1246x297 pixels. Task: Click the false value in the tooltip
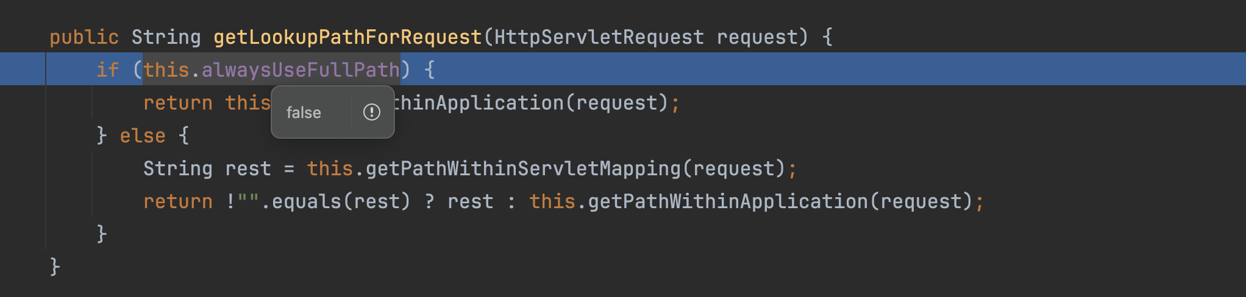coord(304,113)
